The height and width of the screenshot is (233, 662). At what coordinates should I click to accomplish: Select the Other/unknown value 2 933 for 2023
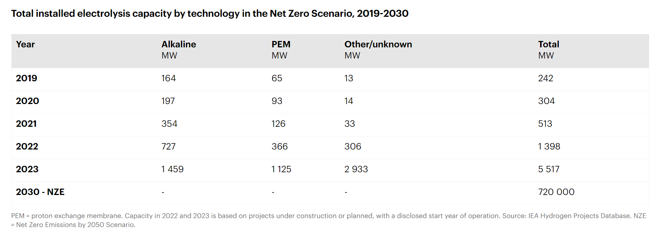point(356,169)
